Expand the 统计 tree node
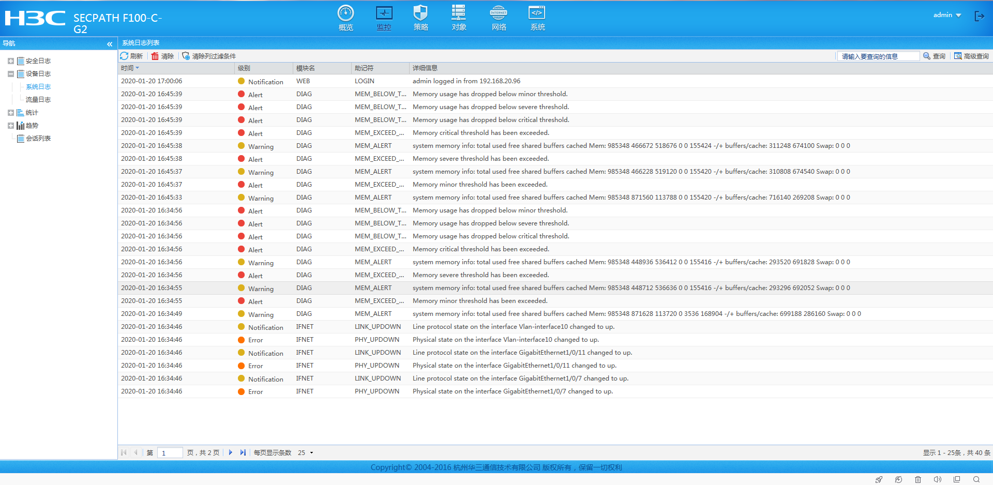Image resolution: width=993 pixels, height=485 pixels. (x=11, y=113)
